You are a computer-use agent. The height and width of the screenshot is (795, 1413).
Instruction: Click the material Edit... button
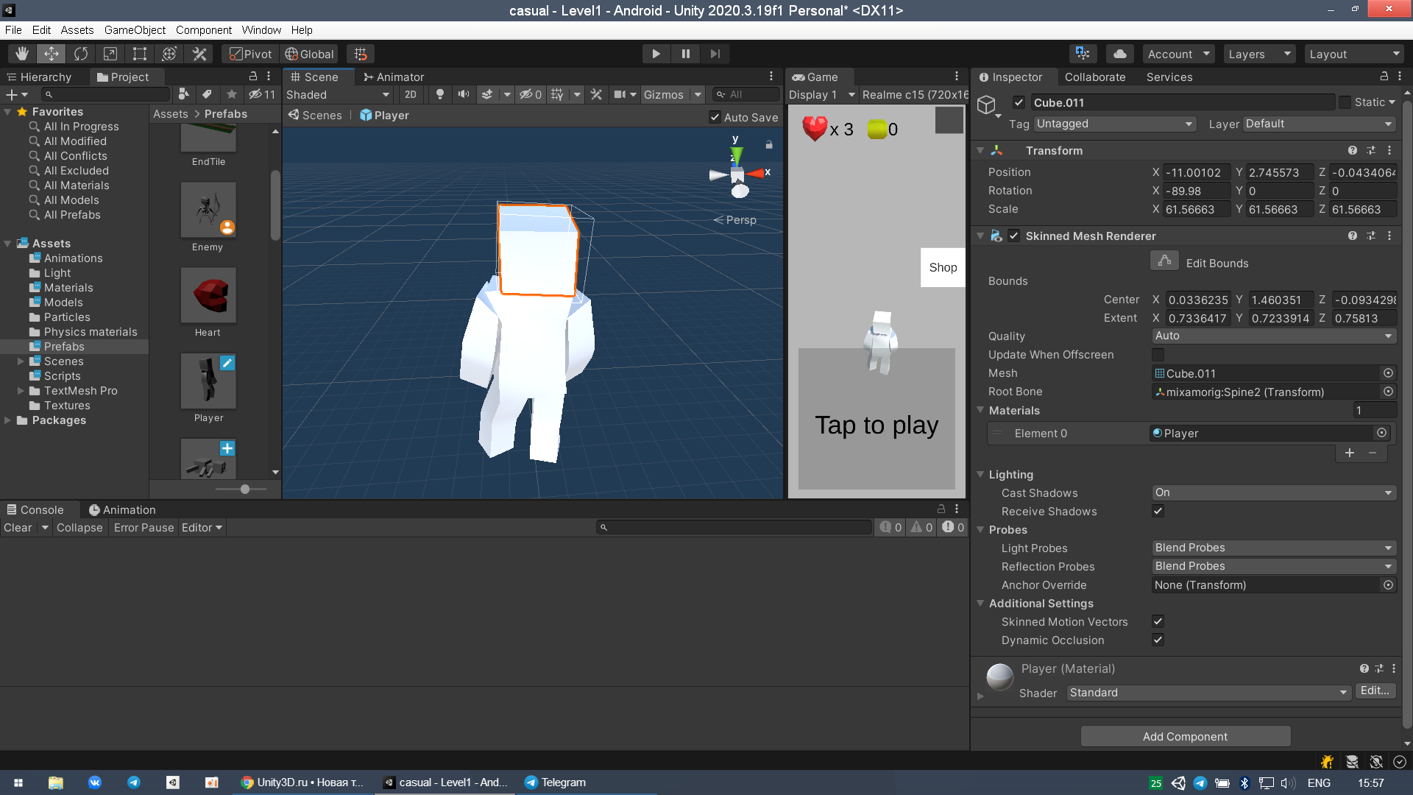(x=1374, y=690)
